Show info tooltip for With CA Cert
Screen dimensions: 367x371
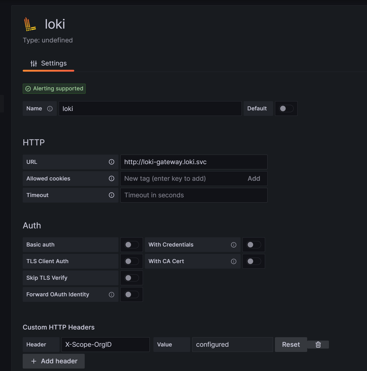234,261
